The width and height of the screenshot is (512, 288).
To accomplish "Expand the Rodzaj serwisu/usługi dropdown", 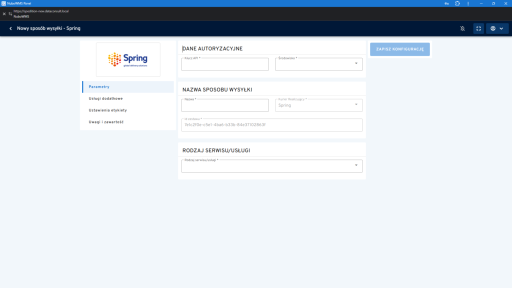I will coord(356,165).
